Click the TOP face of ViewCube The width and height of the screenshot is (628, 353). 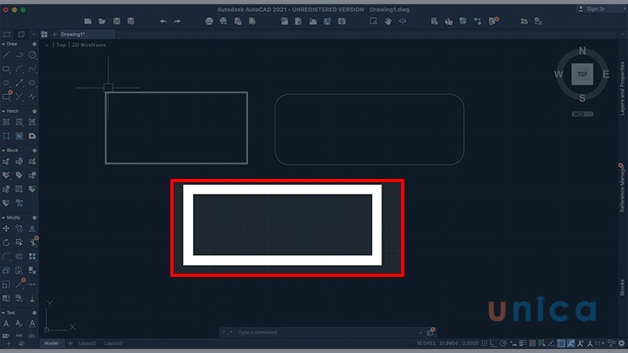click(582, 75)
